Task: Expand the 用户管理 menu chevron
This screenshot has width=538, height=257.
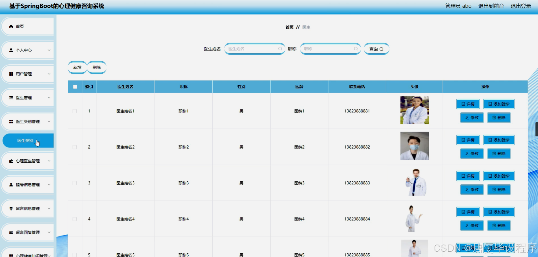Action: click(x=49, y=74)
